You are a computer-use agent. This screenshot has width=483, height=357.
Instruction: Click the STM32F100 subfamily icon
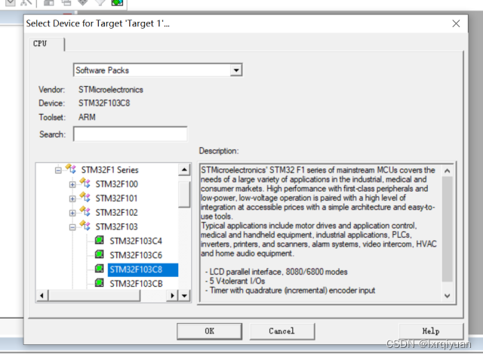tap(85, 183)
